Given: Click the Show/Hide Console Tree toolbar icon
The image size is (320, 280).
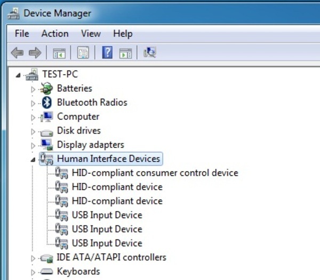Looking at the screenshot, I should tap(59, 53).
